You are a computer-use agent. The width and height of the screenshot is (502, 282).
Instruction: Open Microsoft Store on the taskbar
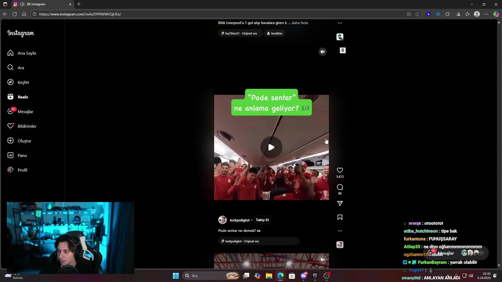pyautogui.click(x=292, y=276)
